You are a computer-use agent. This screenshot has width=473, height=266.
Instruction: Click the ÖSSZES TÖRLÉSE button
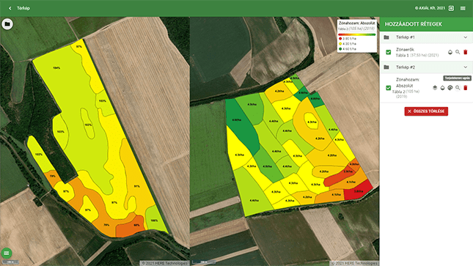pos(426,111)
